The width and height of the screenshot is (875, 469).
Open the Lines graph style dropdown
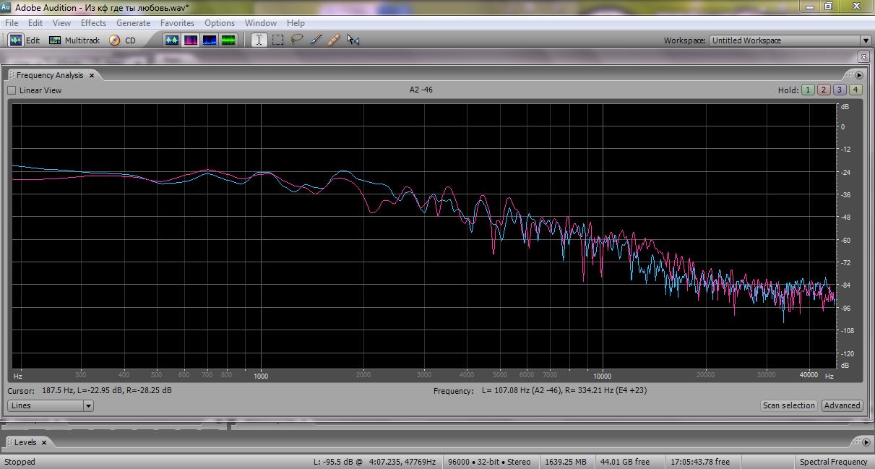(x=51, y=406)
